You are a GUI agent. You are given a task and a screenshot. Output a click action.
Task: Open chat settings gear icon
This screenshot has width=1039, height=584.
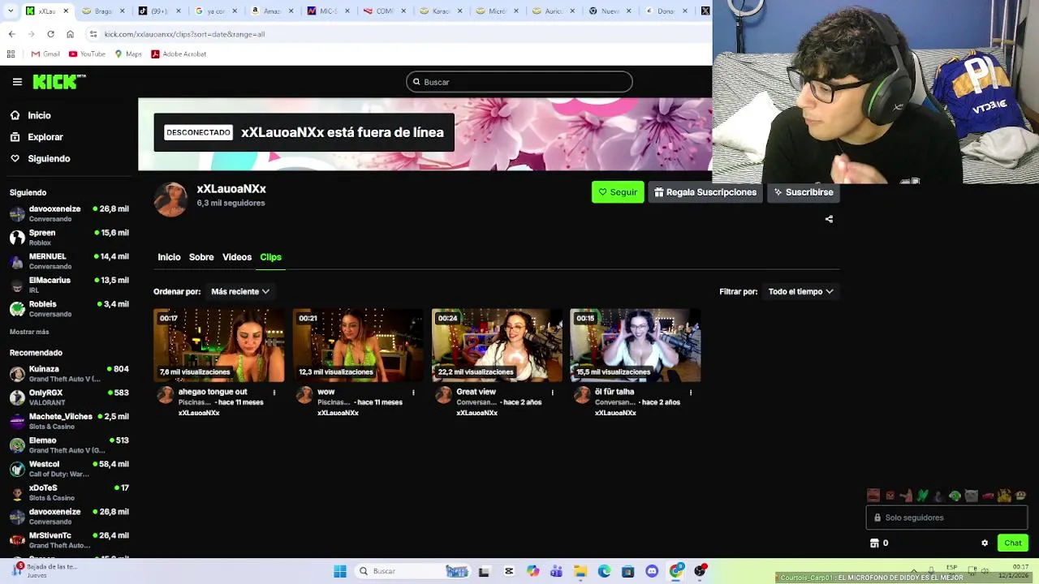[x=985, y=543]
